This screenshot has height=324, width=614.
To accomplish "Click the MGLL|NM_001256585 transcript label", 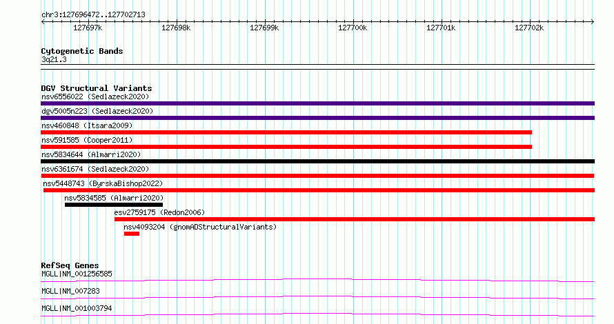I will pyautogui.click(x=77, y=274).
